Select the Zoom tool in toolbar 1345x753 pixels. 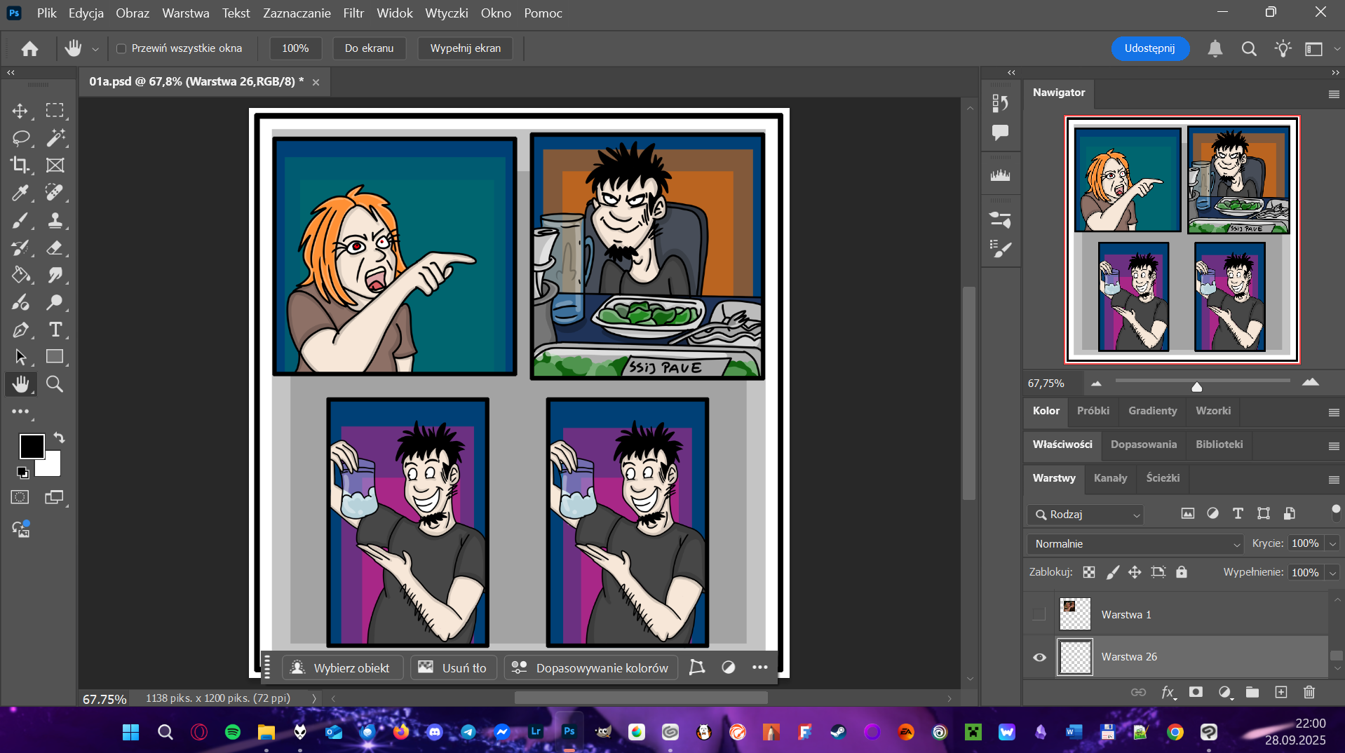(x=55, y=384)
